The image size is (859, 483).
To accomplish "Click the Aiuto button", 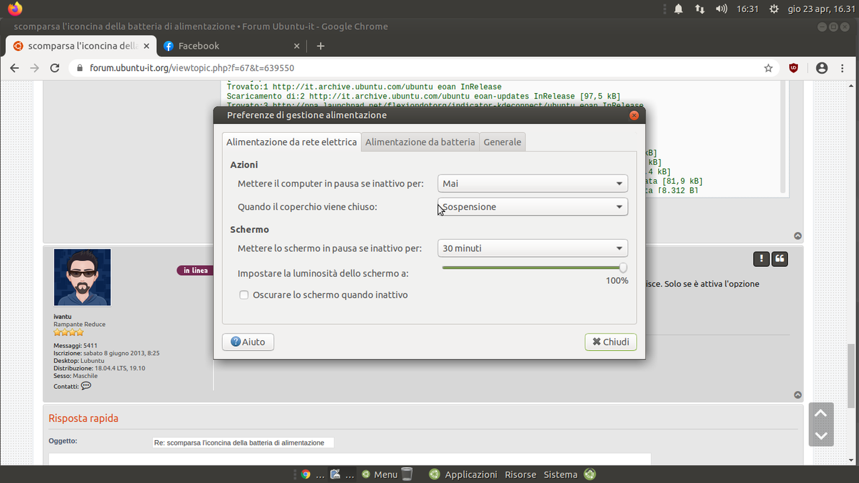I will tap(248, 342).
